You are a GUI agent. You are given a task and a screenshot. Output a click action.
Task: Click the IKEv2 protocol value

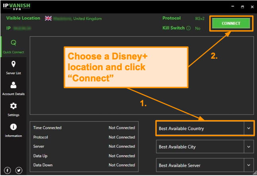[200, 18]
